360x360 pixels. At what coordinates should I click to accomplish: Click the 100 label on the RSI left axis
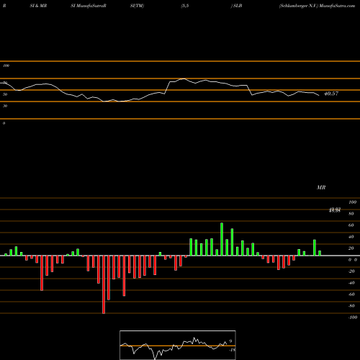[x=6, y=66]
